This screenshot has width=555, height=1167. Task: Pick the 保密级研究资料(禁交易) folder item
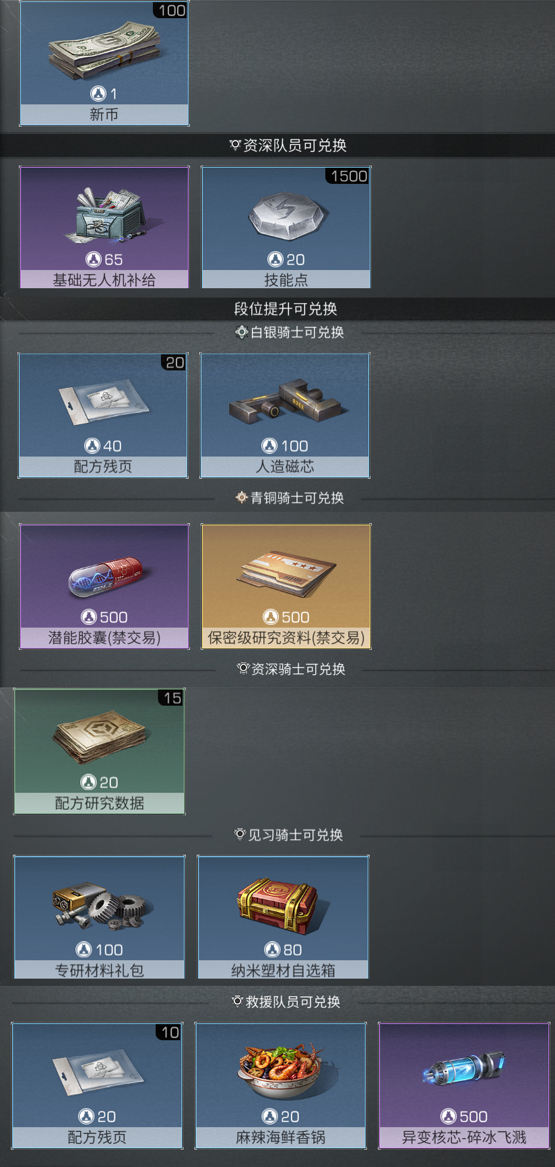286,587
